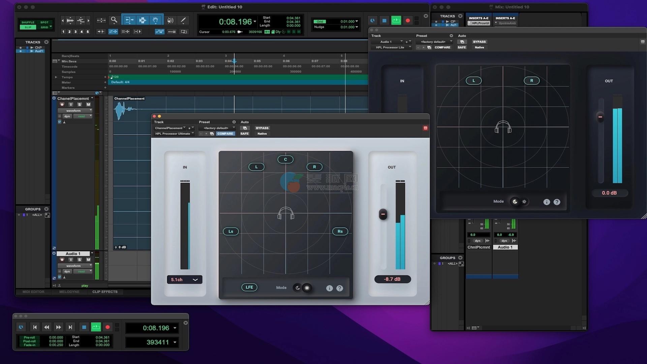Open the 5.1ch input format dropdown
The image size is (647, 364).
(x=184, y=279)
